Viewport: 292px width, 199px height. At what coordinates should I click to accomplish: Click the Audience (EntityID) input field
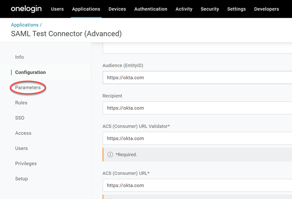point(197,78)
